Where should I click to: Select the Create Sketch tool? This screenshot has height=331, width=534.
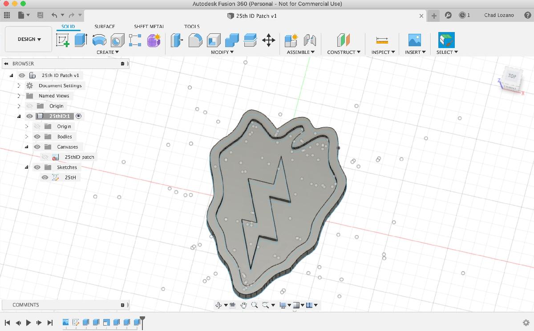[x=63, y=40]
